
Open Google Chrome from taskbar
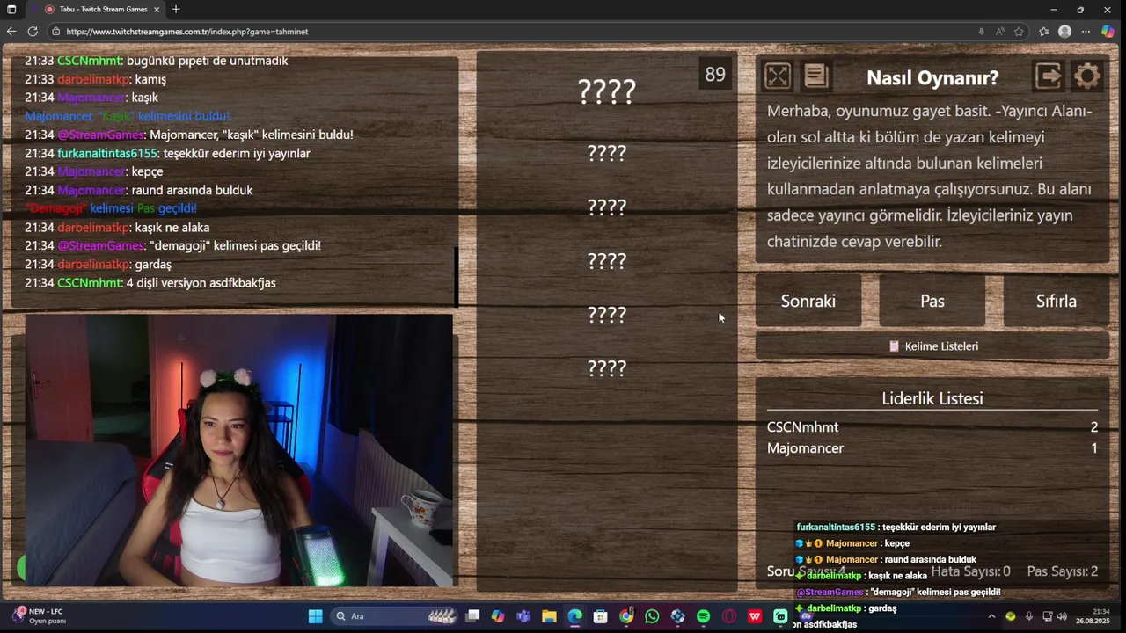(x=626, y=616)
